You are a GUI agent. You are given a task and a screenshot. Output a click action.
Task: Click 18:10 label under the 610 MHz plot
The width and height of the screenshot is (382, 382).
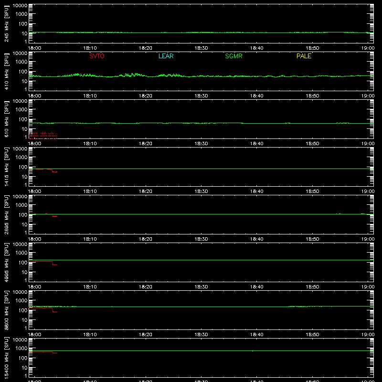[x=90, y=144]
